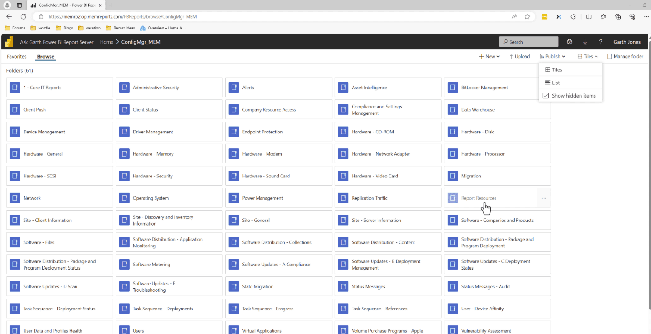
Task: Open the Device Management folder
Action: [x=60, y=132]
